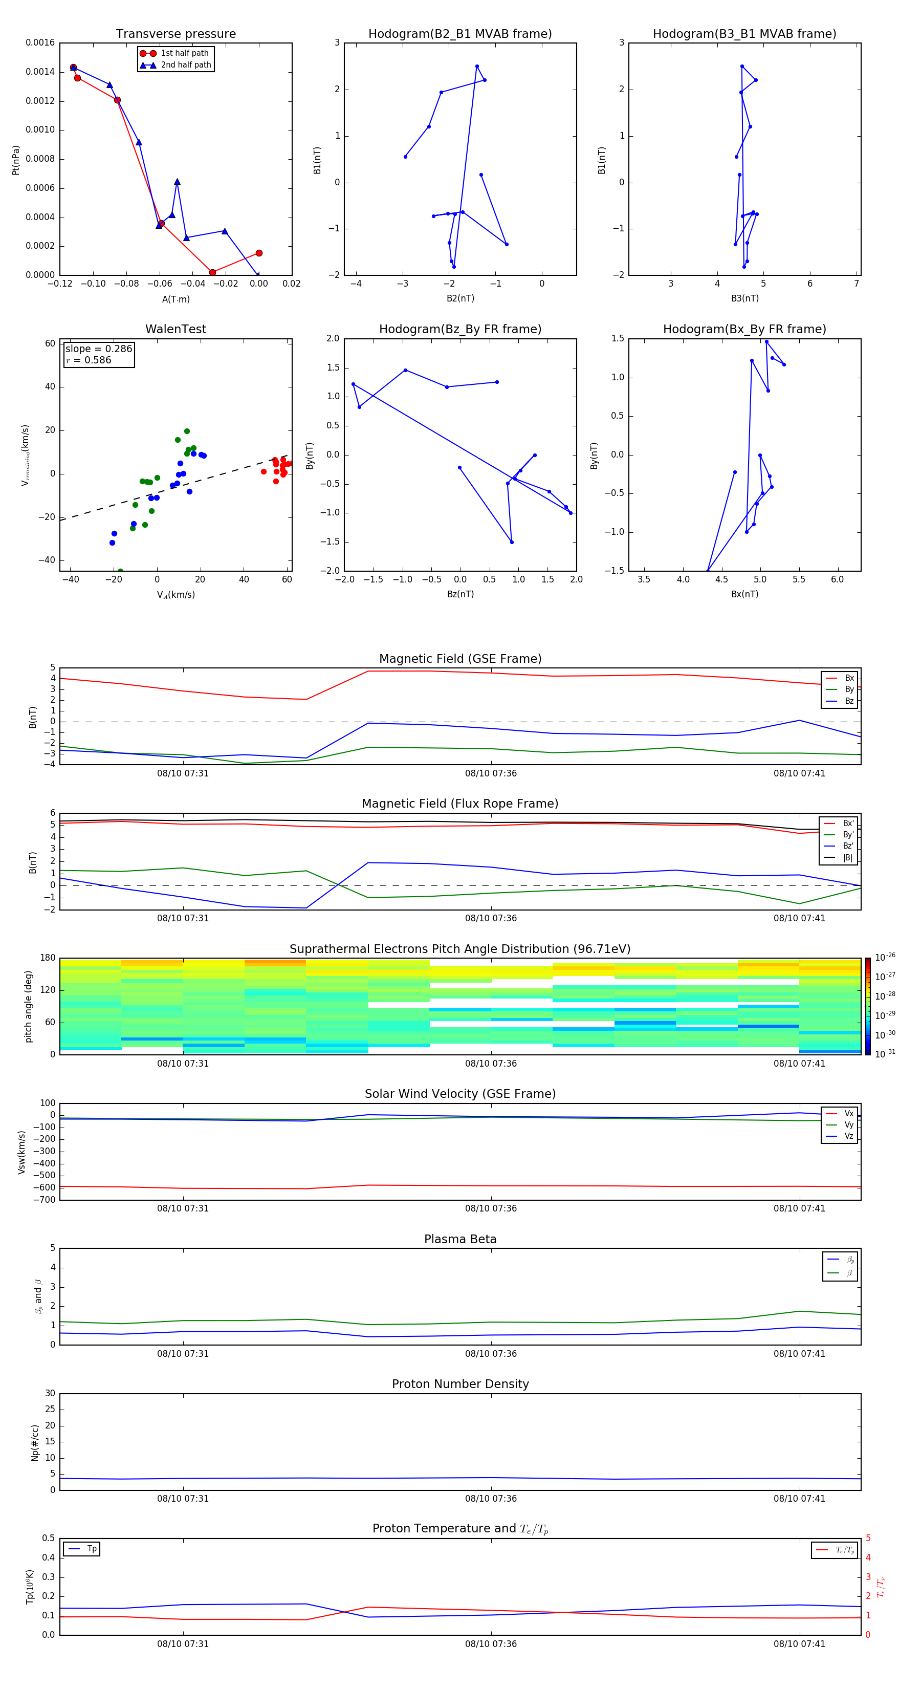Click '08/10 07:31' tick under Plasma Beta plot
The width and height of the screenshot is (921, 1689).
[183, 1354]
